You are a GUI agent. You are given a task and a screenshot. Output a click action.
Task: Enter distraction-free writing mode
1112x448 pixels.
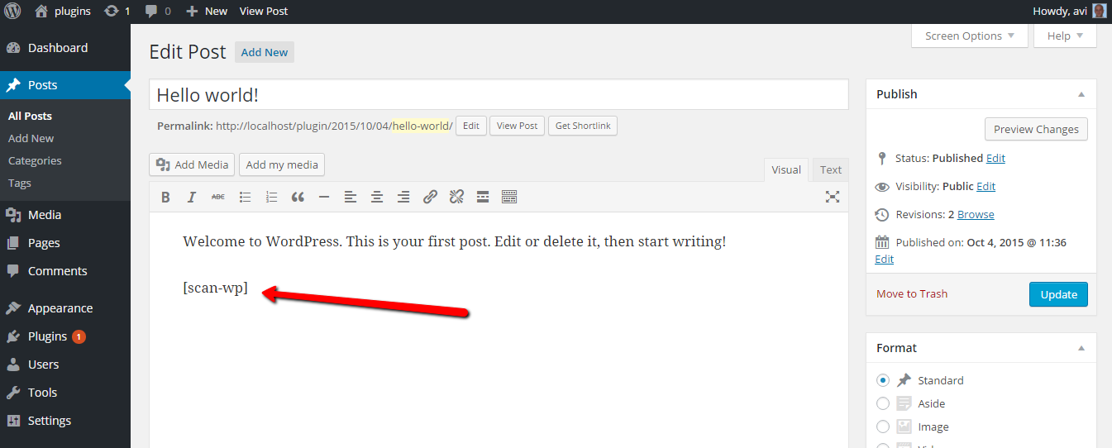(x=833, y=197)
